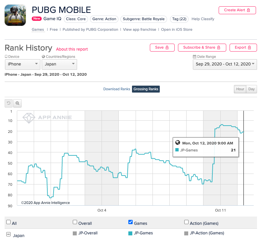Enable the Overall checkbox
The width and height of the screenshot is (260, 241).
tap(75, 222)
